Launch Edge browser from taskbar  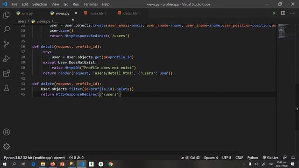coord(33,164)
